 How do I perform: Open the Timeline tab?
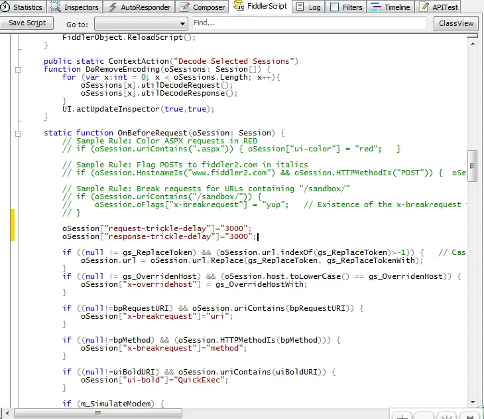coord(391,7)
